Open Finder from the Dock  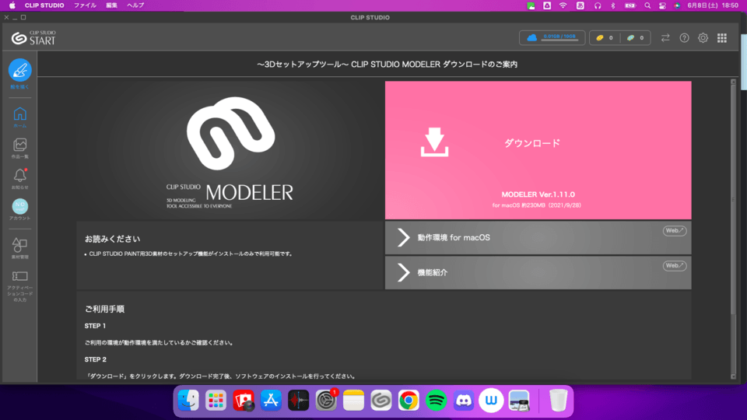tap(188, 400)
